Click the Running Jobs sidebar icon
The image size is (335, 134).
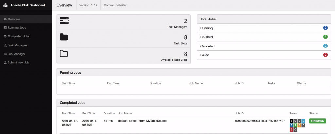point(5,28)
